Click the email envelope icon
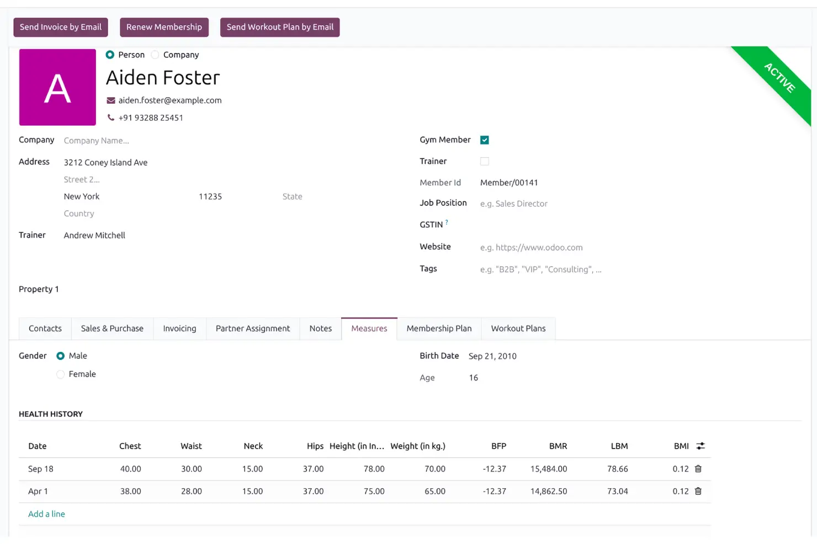Screen dimensions: 817x544 click(x=111, y=100)
